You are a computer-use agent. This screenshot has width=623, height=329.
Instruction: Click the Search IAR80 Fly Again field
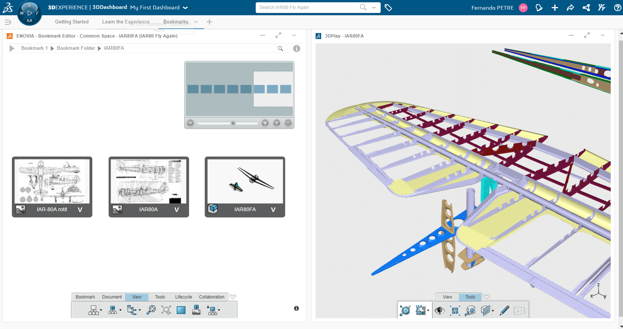308,7
